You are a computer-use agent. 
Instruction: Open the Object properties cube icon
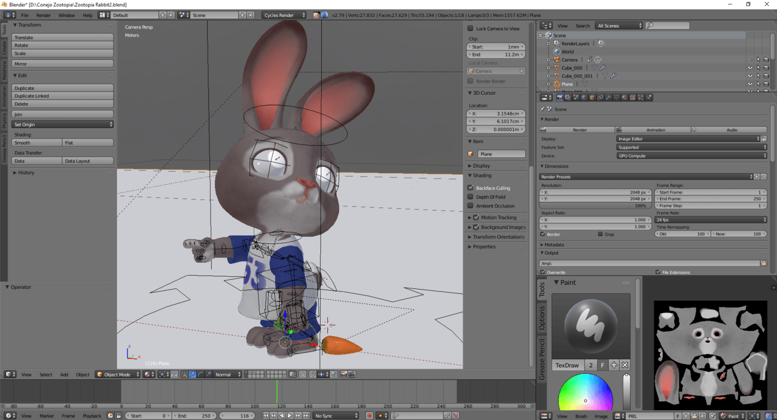click(x=592, y=97)
